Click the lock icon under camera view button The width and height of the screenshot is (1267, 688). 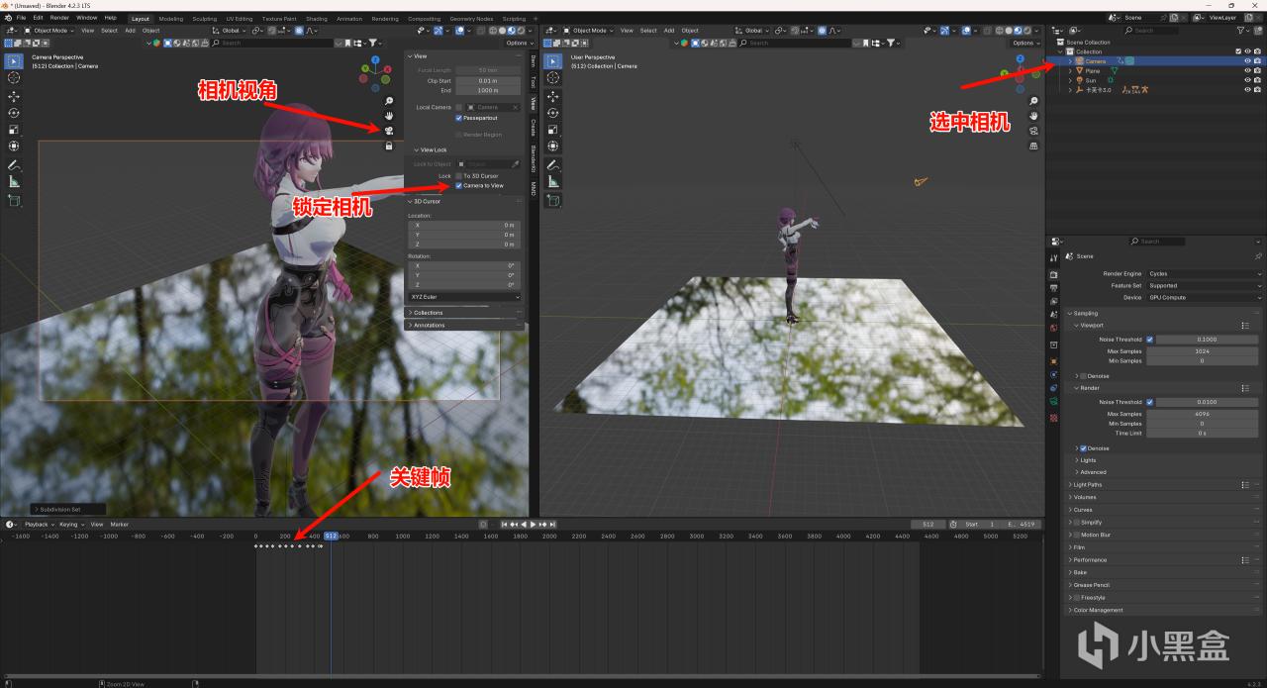[x=389, y=146]
